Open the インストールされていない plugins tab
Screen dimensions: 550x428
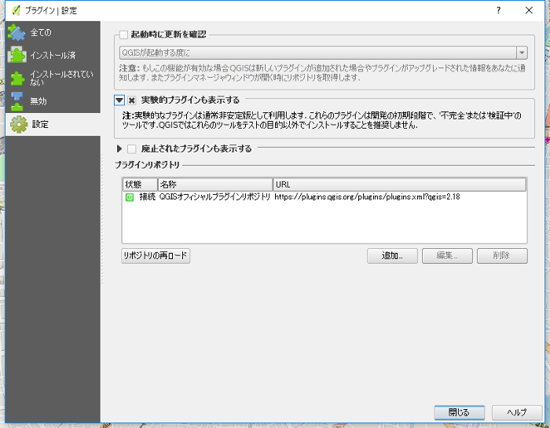click(53, 78)
